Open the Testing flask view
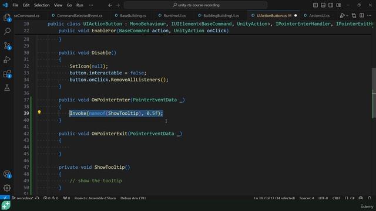 click(x=7, y=87)
